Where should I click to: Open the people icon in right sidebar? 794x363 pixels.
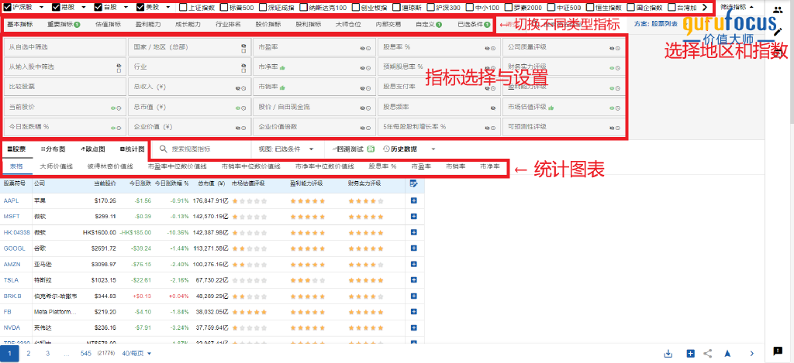778,9
